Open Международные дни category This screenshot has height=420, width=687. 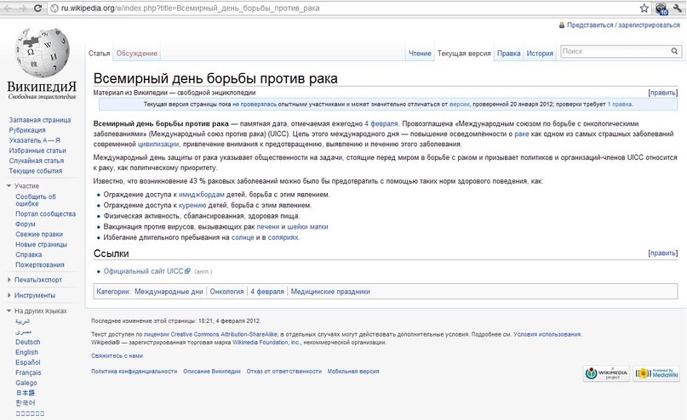pyautogui.click(x=169, y=292)
